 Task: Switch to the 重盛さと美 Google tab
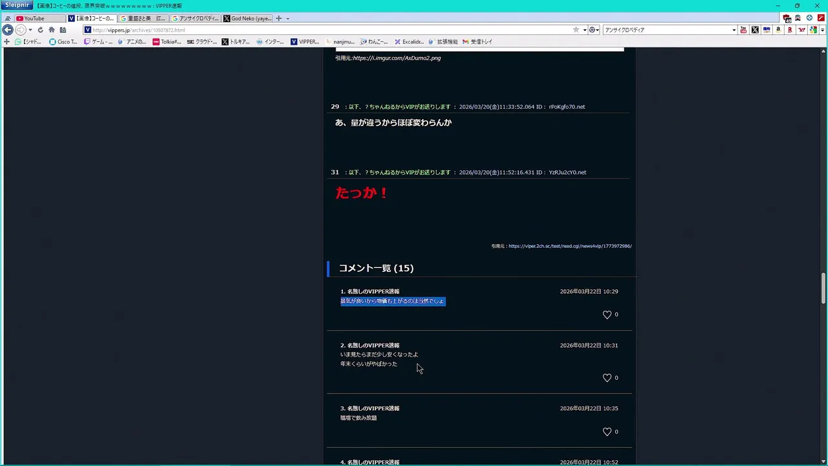[x=144, y=18]
